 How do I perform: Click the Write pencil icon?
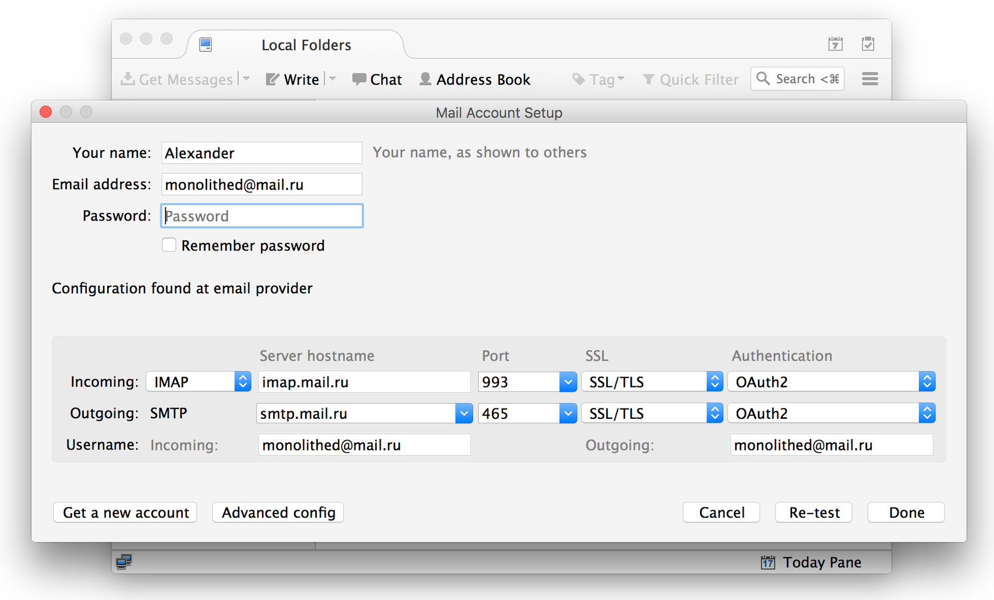tap(272, 79)
